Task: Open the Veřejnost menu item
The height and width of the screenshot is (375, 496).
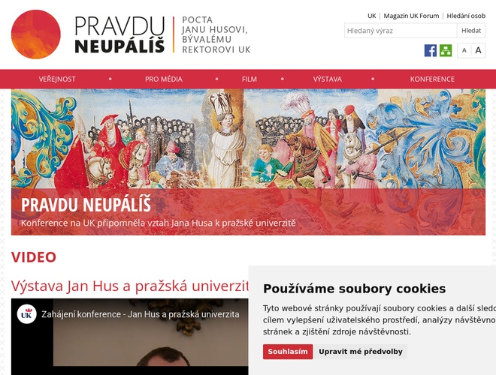Action: (57, 79)
